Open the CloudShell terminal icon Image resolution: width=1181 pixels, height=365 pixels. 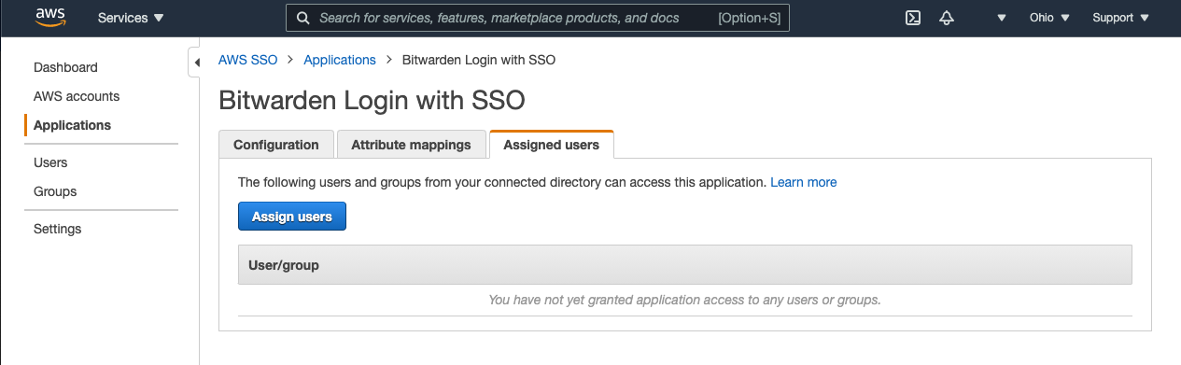coord(914,18)
